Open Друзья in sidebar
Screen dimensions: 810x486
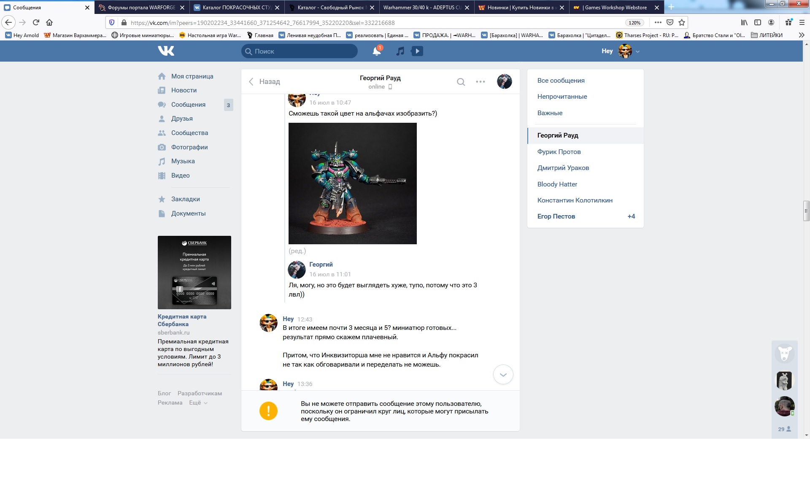[x=182, y=119]
